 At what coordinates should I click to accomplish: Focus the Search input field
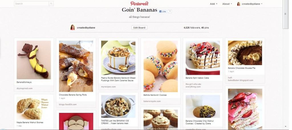pyautogui.click(x=31, y=3)
